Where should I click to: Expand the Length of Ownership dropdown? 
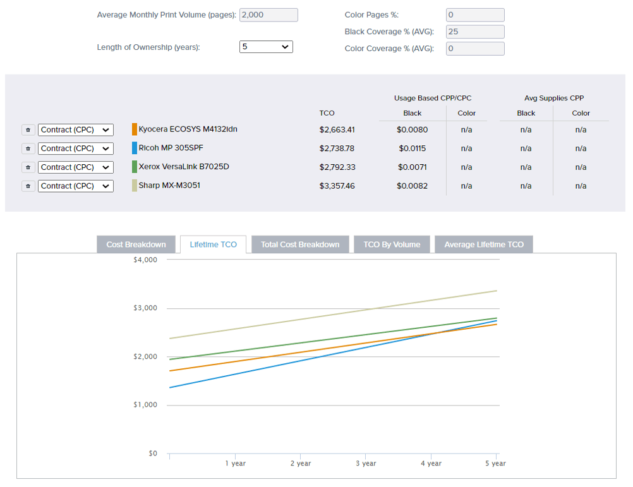pyautogui.click(x=266, y=47)
